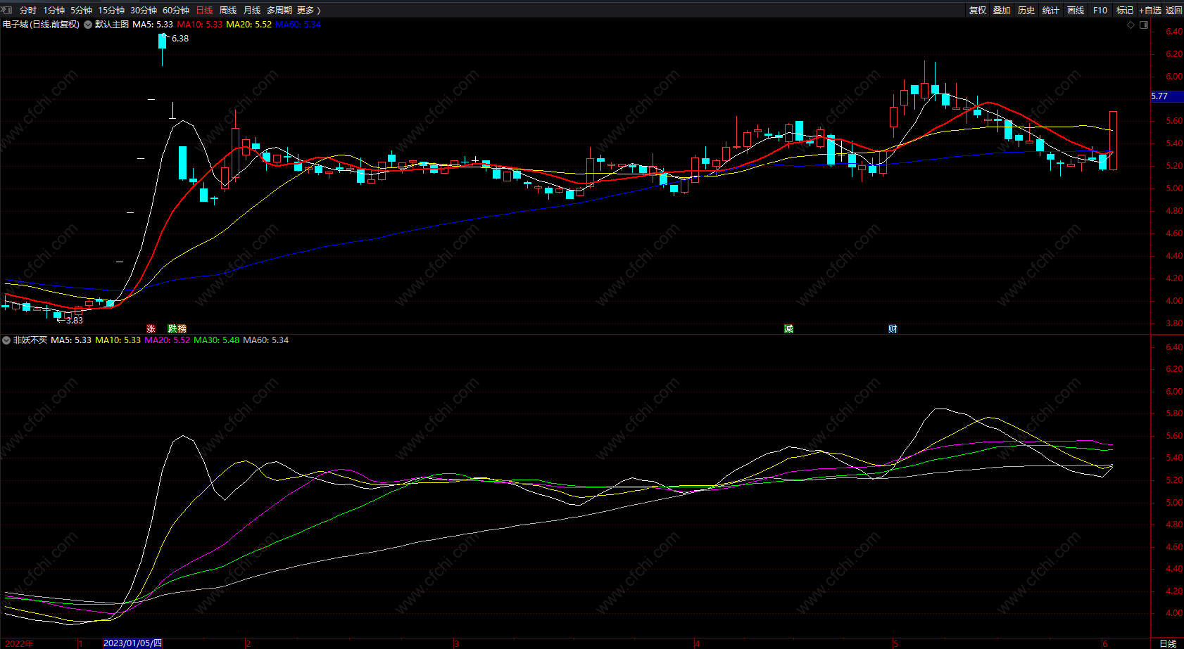Activate the 画线 drawing tool button
The height and width of the screenshot is (649, 1184).
point(1076,11)
